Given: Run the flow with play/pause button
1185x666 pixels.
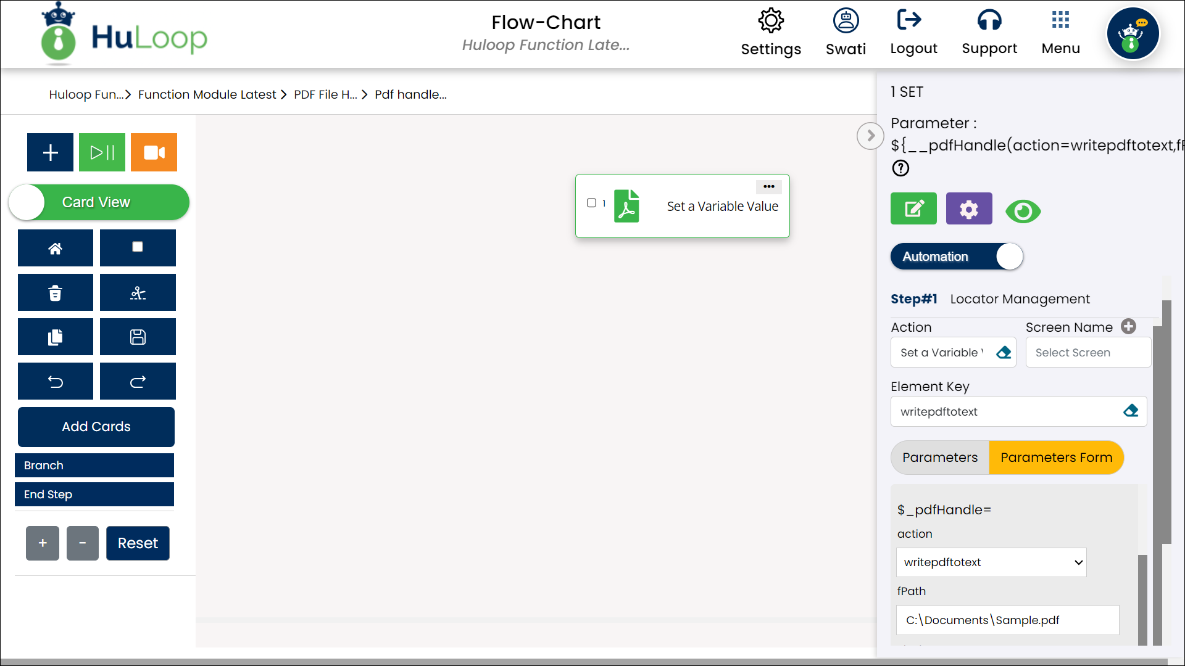Looking at the screenshot, I should click(102, 152).
